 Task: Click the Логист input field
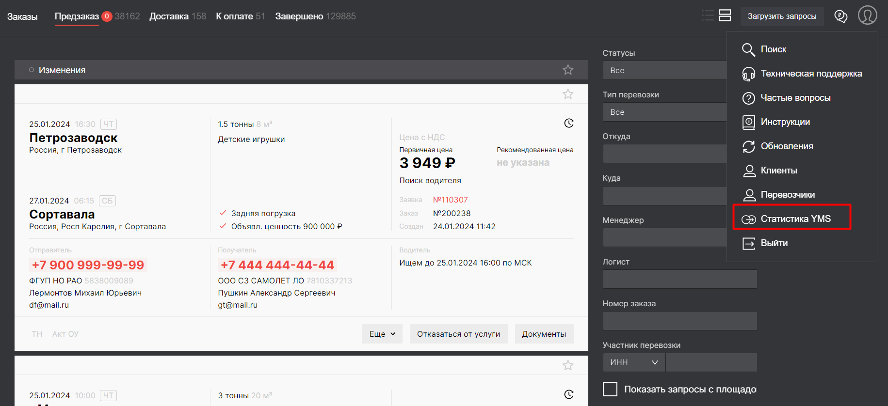[680, 279]
